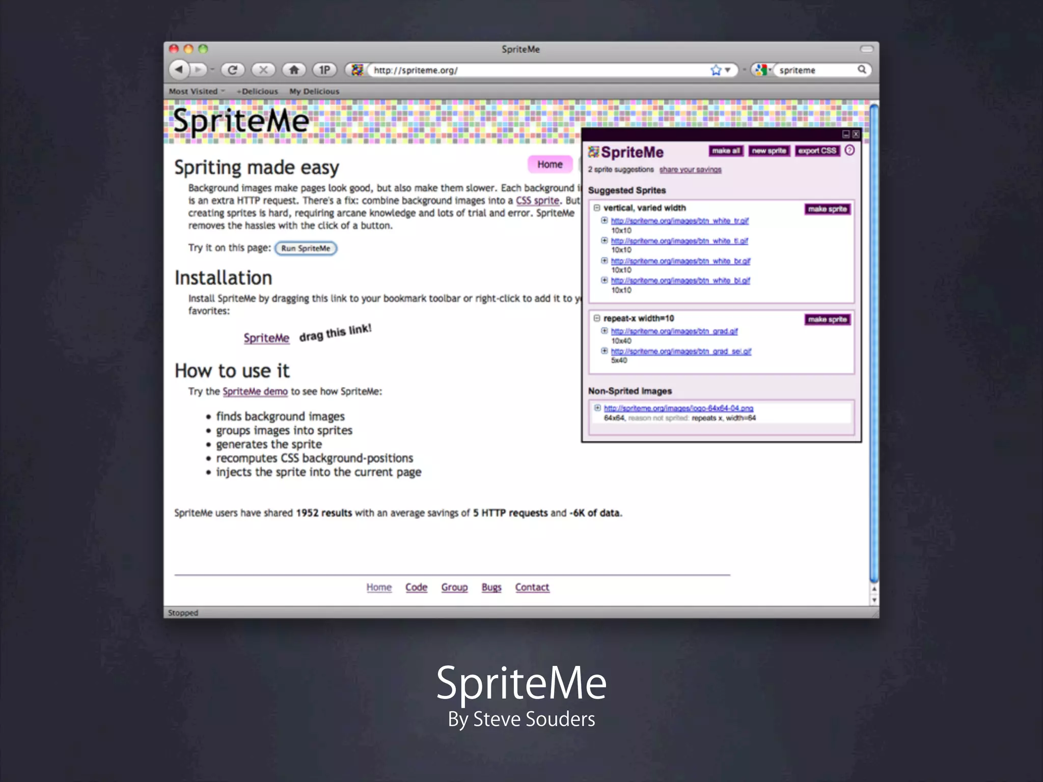The width and height of the screenshot is (1043, 782).
Task: Bookmark this page with the star icon
Action: [x=716, y=70]
